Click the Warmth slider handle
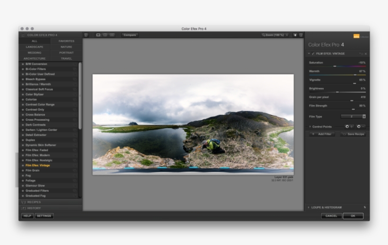388x245 pixels. click(x=355, y=75)
